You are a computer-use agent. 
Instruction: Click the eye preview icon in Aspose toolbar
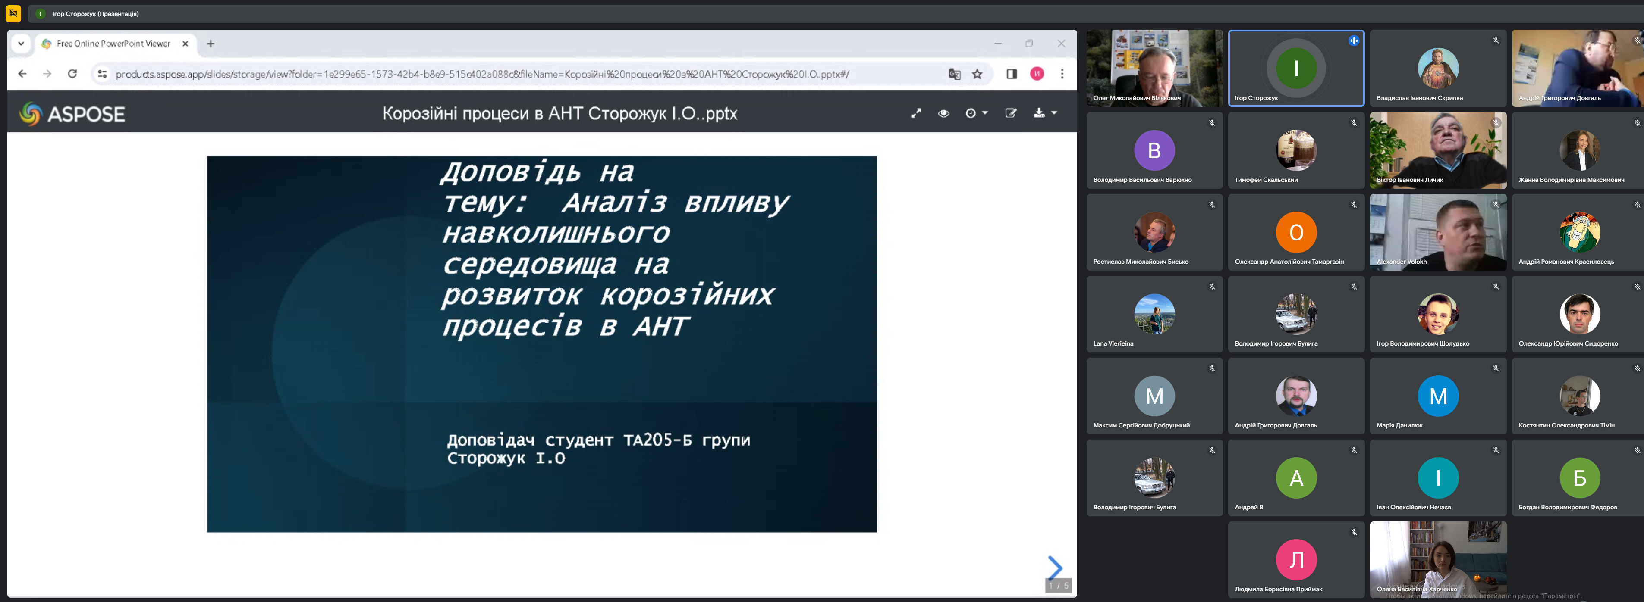click(x=943, y=113)
